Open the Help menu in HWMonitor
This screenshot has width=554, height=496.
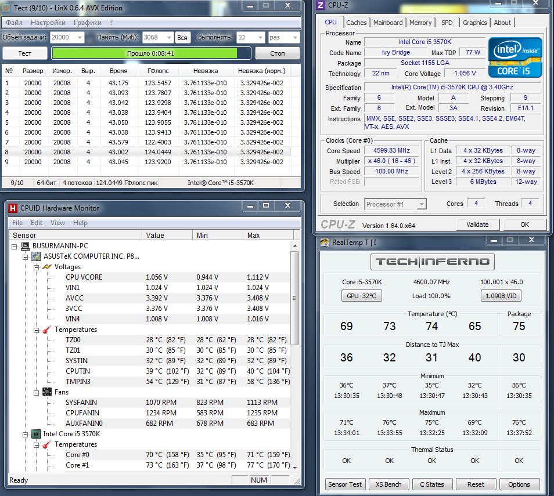(x=80, y=223)
